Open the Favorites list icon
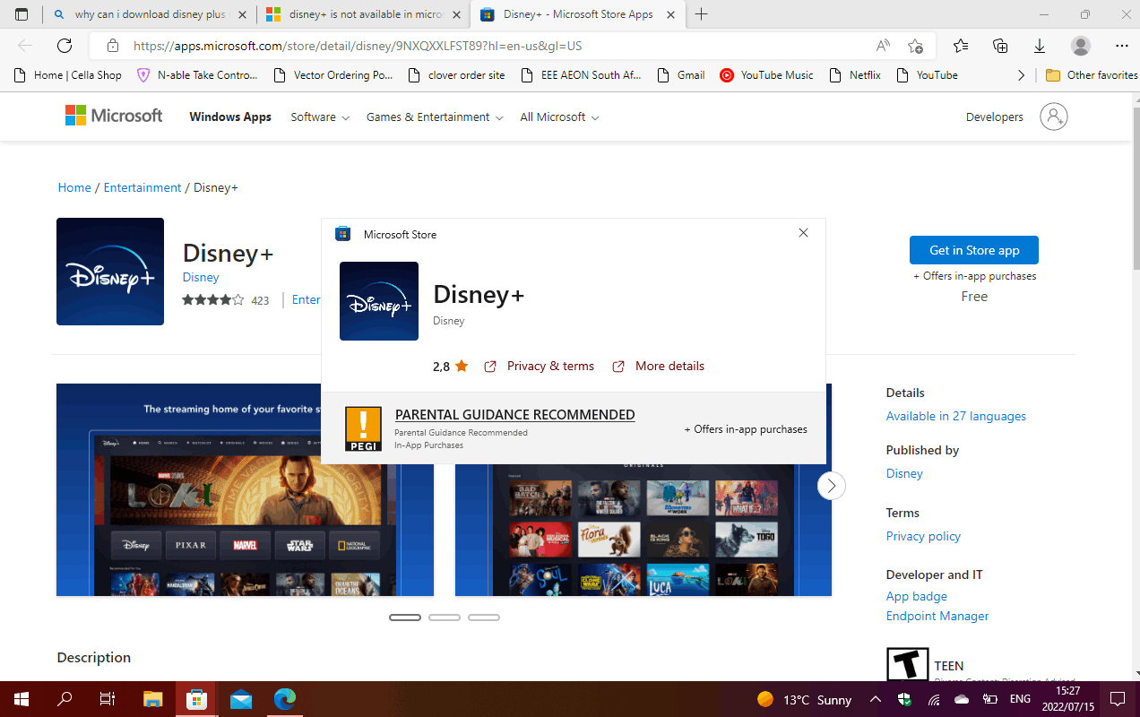Screen dimensions: 1140x717 pyautogui.click(x=961, y=46)
